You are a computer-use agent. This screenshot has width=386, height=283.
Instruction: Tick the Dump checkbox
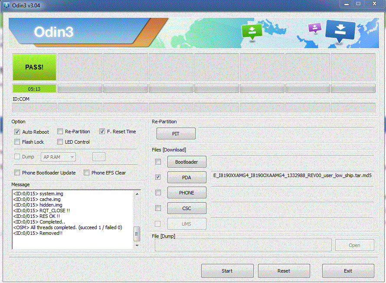point(17,157)
